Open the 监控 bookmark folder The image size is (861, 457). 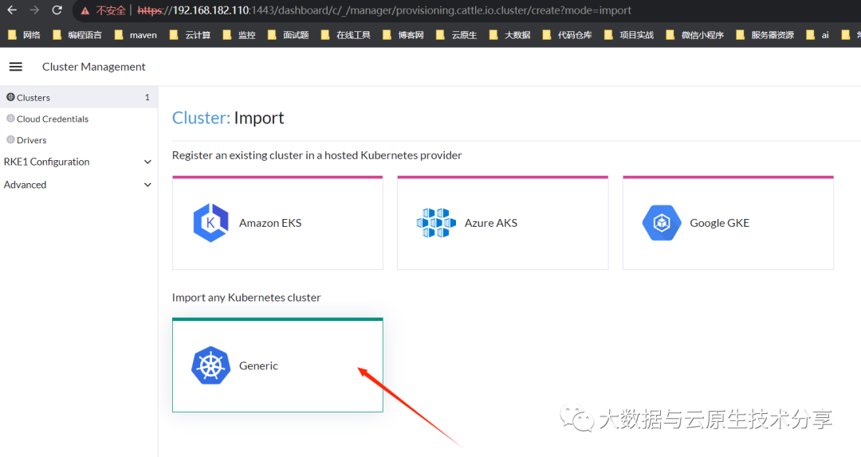click(239, 35)
